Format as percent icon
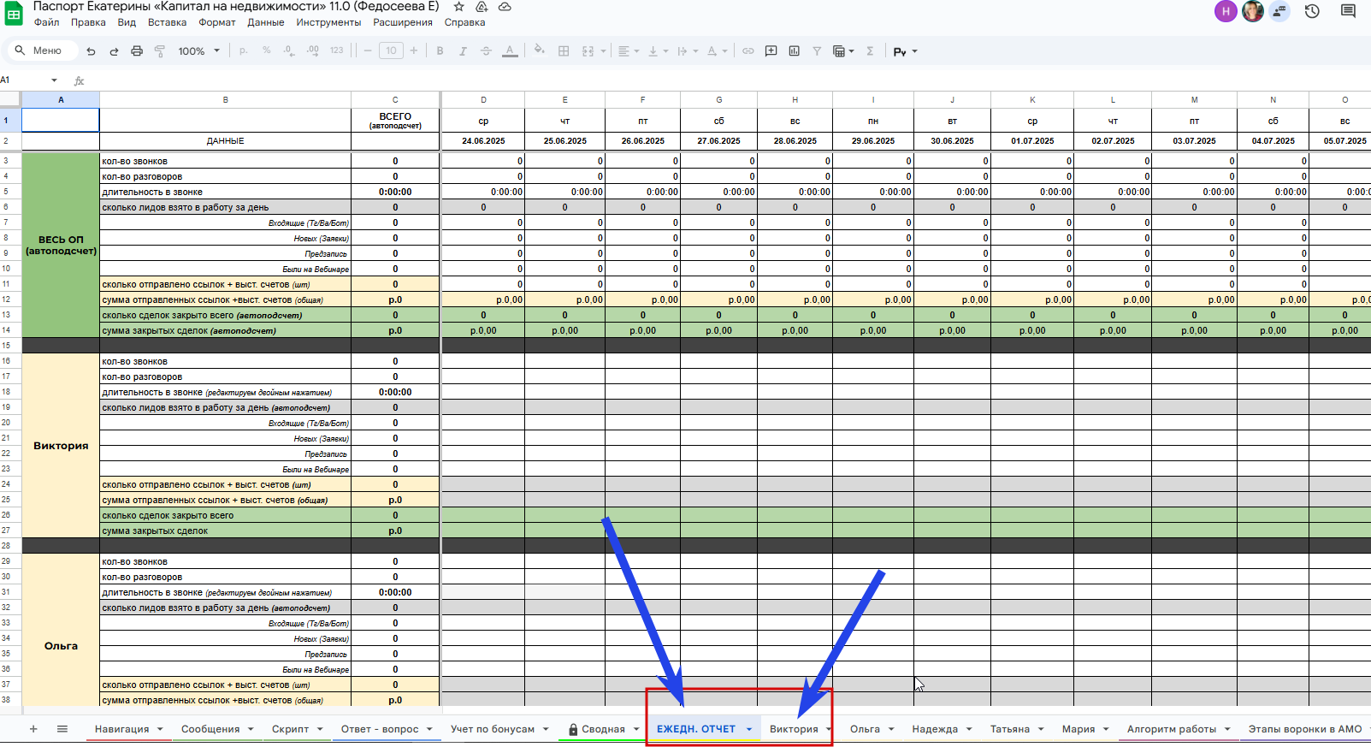 [267, 51]
